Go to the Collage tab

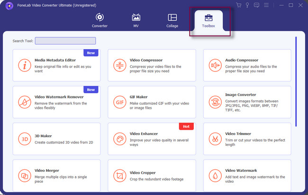click(172, 21)
